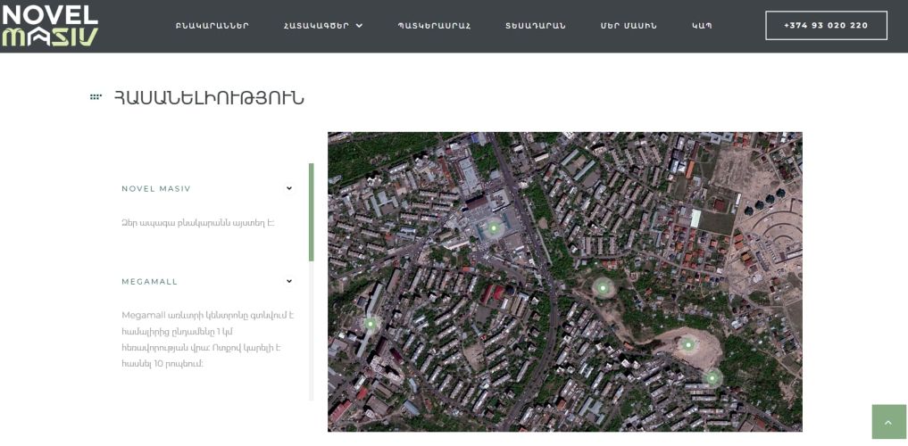Select the MEGAMALL location title
908x446 pixels.
click(x=150, y=281)
